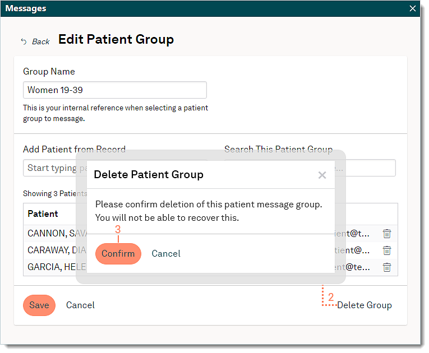429x353 pixels.
Task: Delete the GARCIA patient row trash icon
Action: (x=386, y=267)
